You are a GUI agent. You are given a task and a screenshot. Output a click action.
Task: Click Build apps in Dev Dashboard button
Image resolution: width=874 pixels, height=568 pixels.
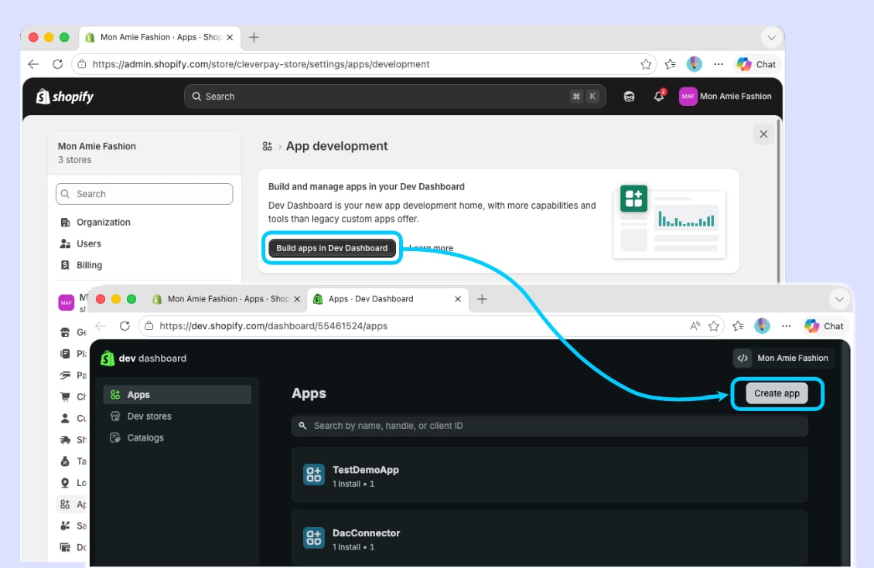333,248
